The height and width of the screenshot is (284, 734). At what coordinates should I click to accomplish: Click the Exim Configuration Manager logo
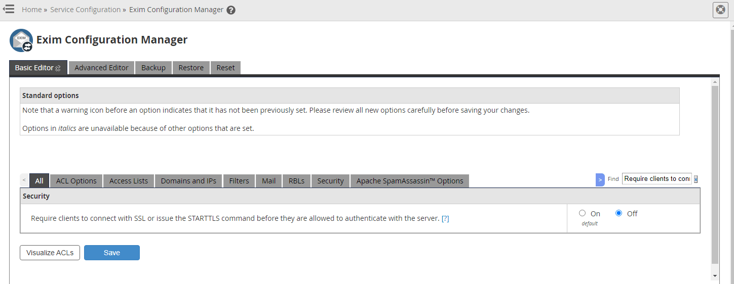[x=21, y=40]
